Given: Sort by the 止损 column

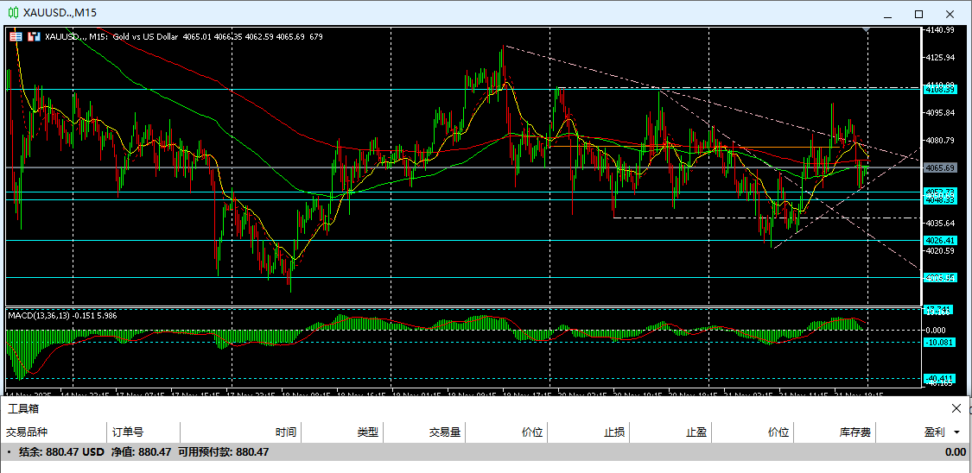Looking at the screenshot, I should [x=614, y=432].
